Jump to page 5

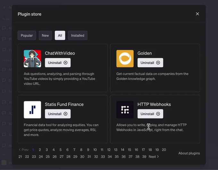point(61,150)
